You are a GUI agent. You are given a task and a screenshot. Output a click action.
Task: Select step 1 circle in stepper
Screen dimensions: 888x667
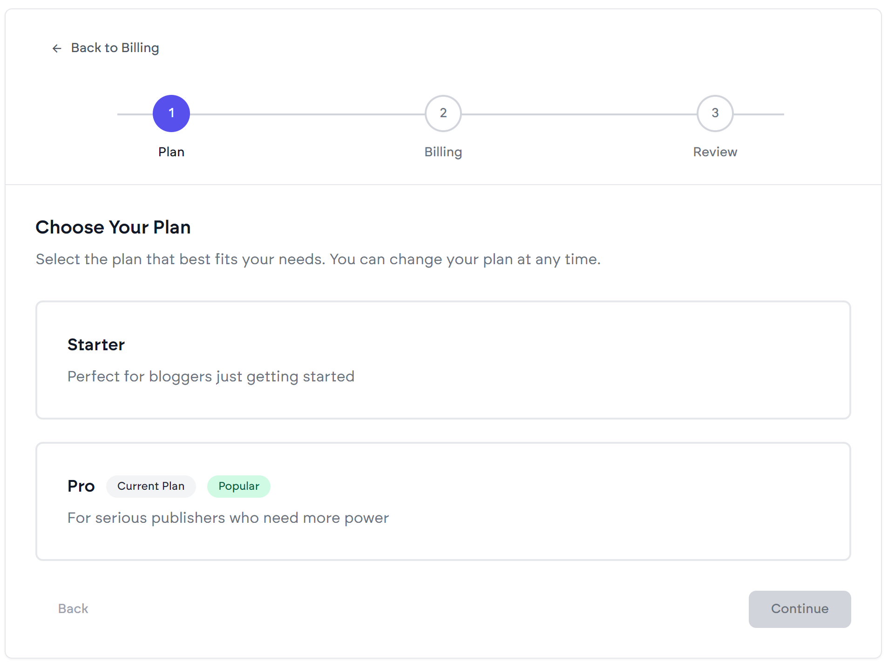tap(171, 113)
